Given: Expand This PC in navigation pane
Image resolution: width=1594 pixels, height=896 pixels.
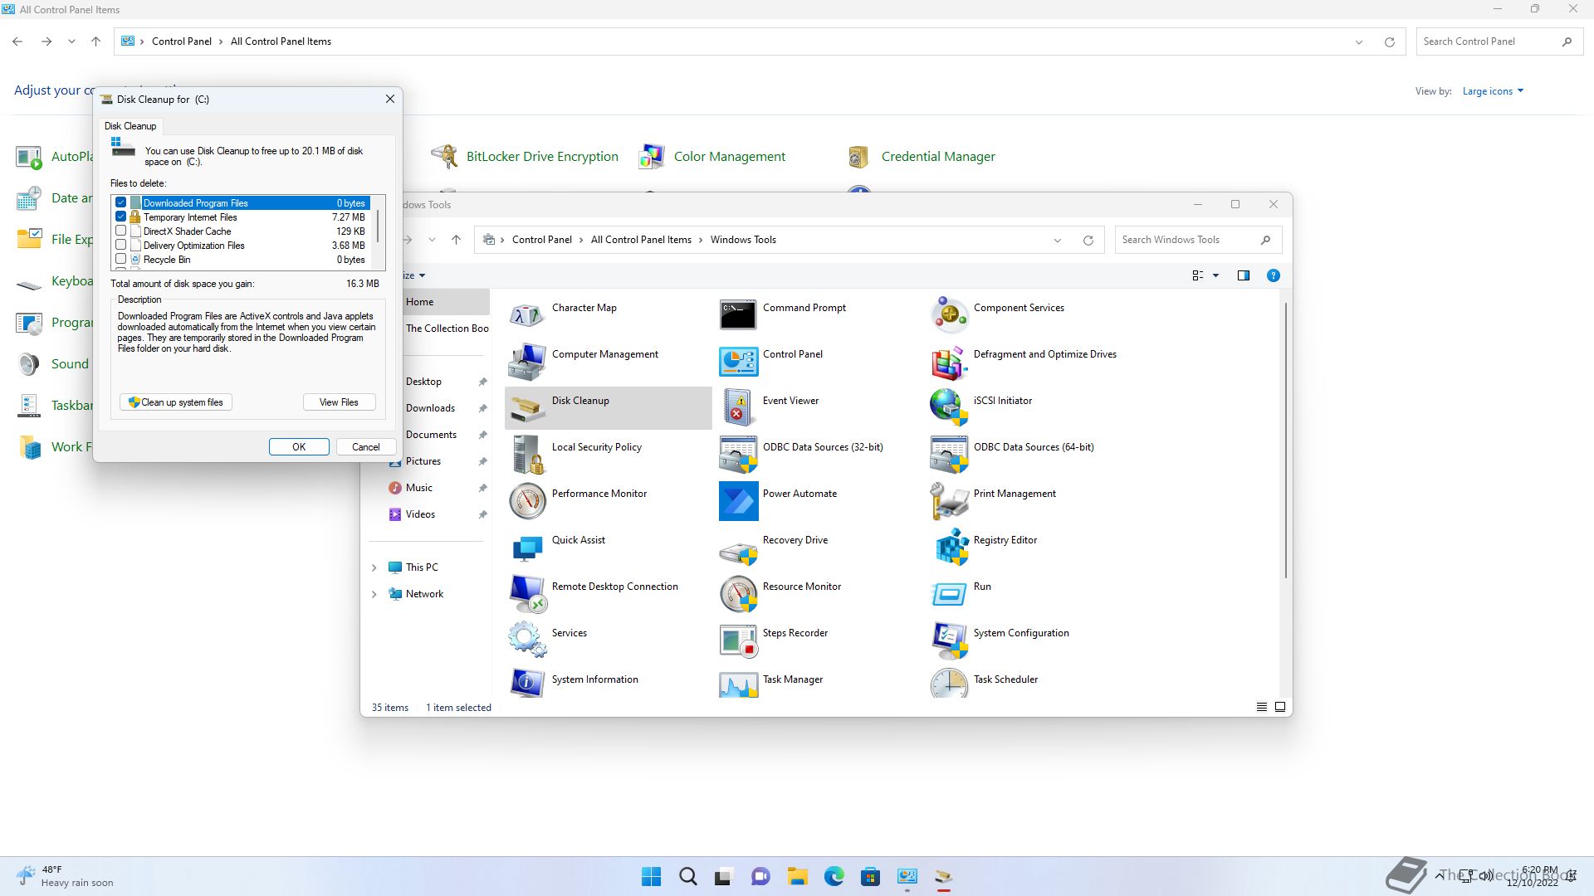Looking at the screenshot, I should tap(374, 567).
